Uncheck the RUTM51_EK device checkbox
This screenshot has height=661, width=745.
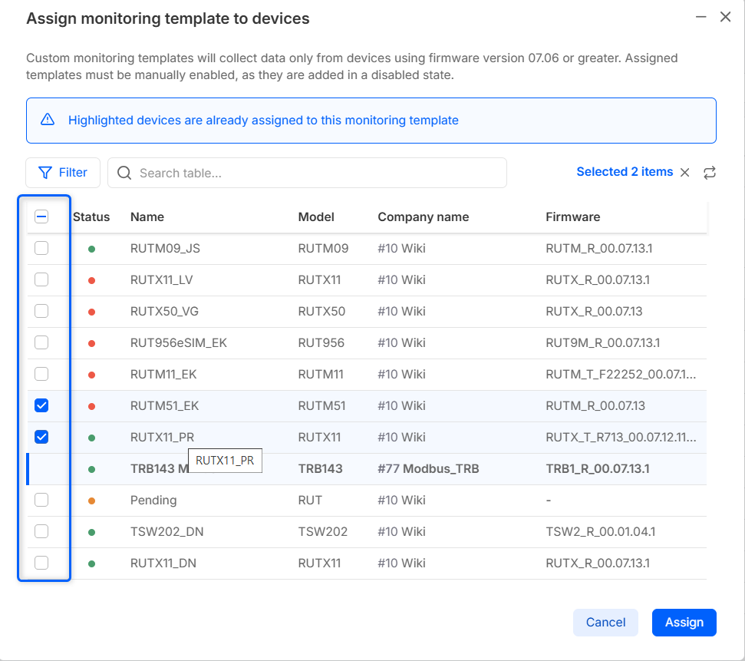(41, 405)
